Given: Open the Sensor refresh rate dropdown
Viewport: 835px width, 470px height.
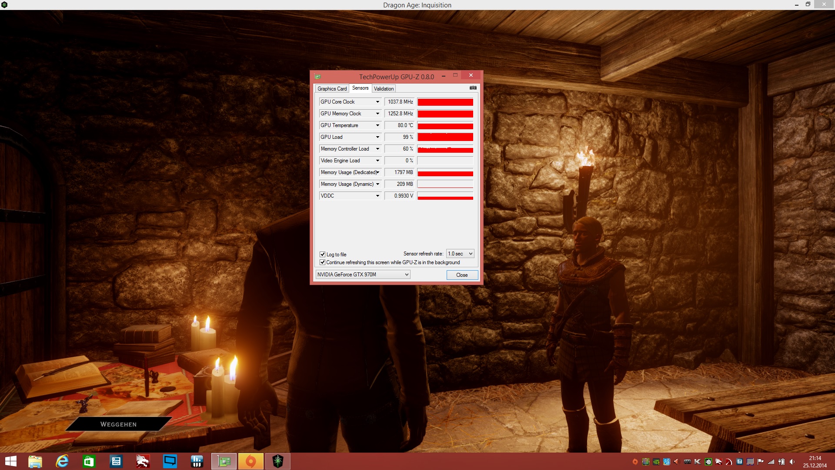Looking at the screenshot, I should click(x=460, y=253).
